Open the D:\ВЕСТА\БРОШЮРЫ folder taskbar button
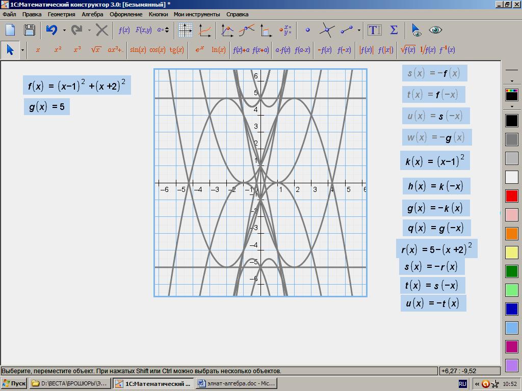This screenshot has height=391, width=522. point(70,384)
